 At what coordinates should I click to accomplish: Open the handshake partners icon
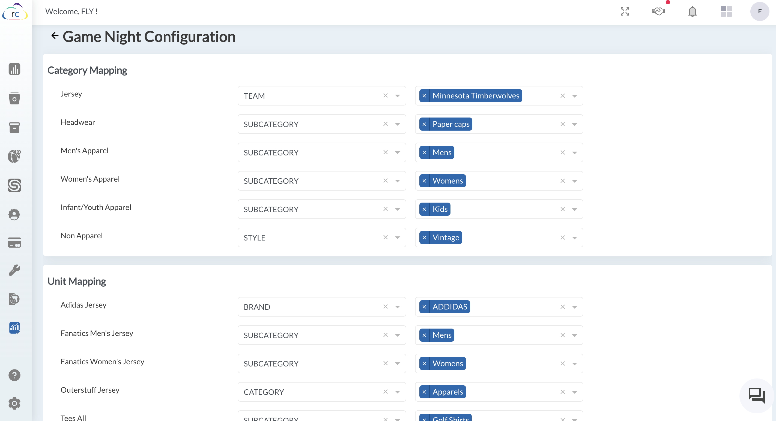(658, 11)
